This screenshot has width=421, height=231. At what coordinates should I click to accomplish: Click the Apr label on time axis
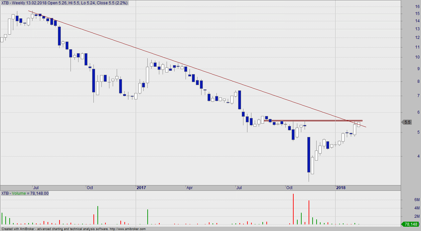pyautogui.click(x=190, y=188)
